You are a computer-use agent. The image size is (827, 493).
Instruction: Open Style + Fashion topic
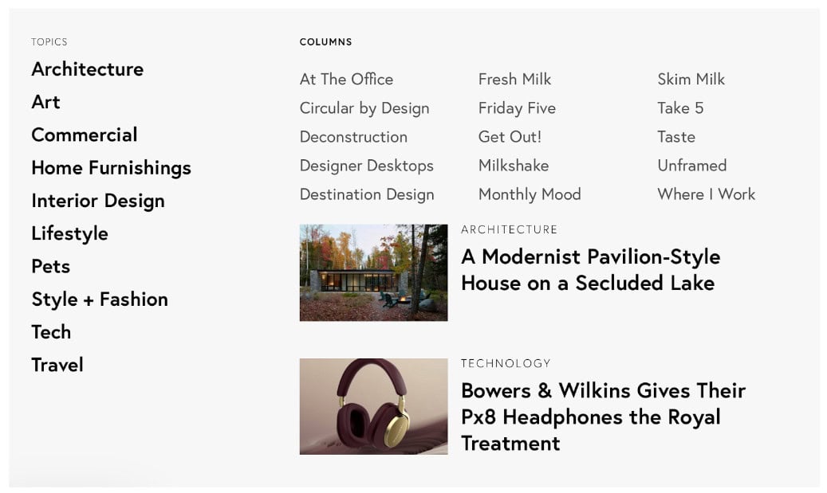(100, 299)
